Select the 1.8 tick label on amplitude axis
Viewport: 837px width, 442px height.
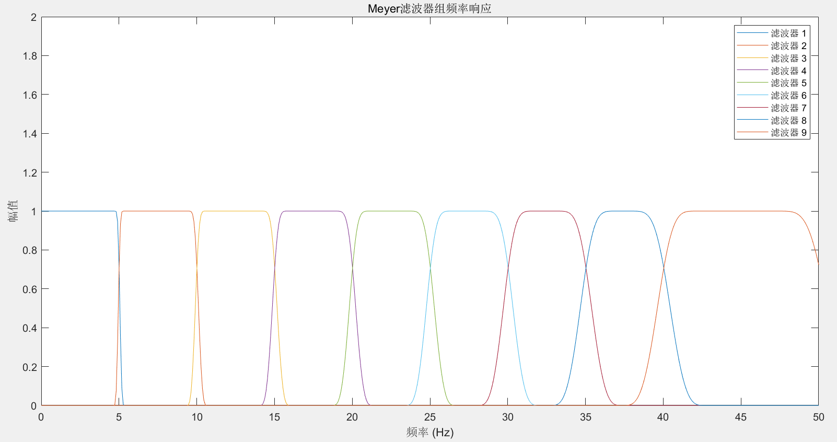[x=30, y=56]
